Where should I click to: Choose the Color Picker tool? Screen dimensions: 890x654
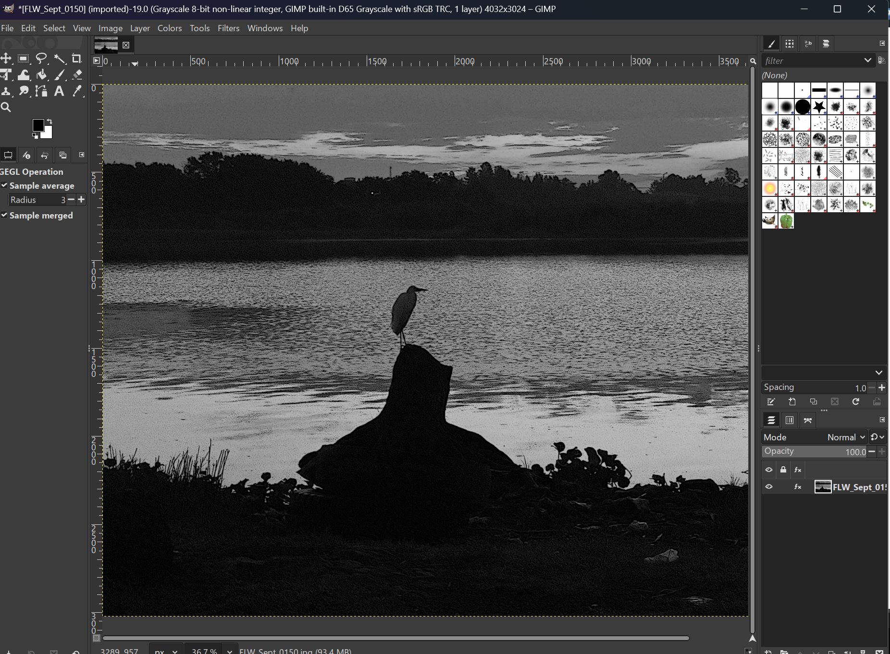(78, 91)
